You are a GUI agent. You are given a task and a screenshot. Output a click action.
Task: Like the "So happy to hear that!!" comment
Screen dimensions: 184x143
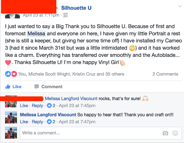24,122
